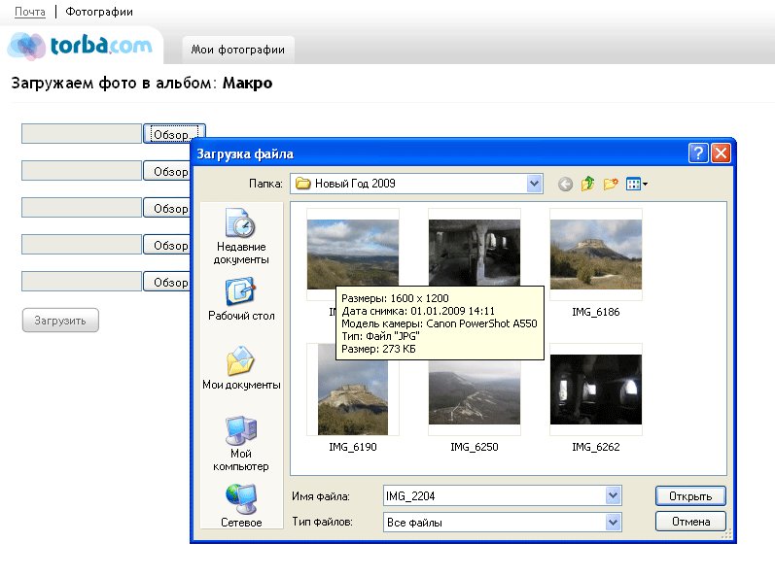Viewport: 775px width, 577px height.
Task: Go up one folder level icon
Action: [588, 184]
